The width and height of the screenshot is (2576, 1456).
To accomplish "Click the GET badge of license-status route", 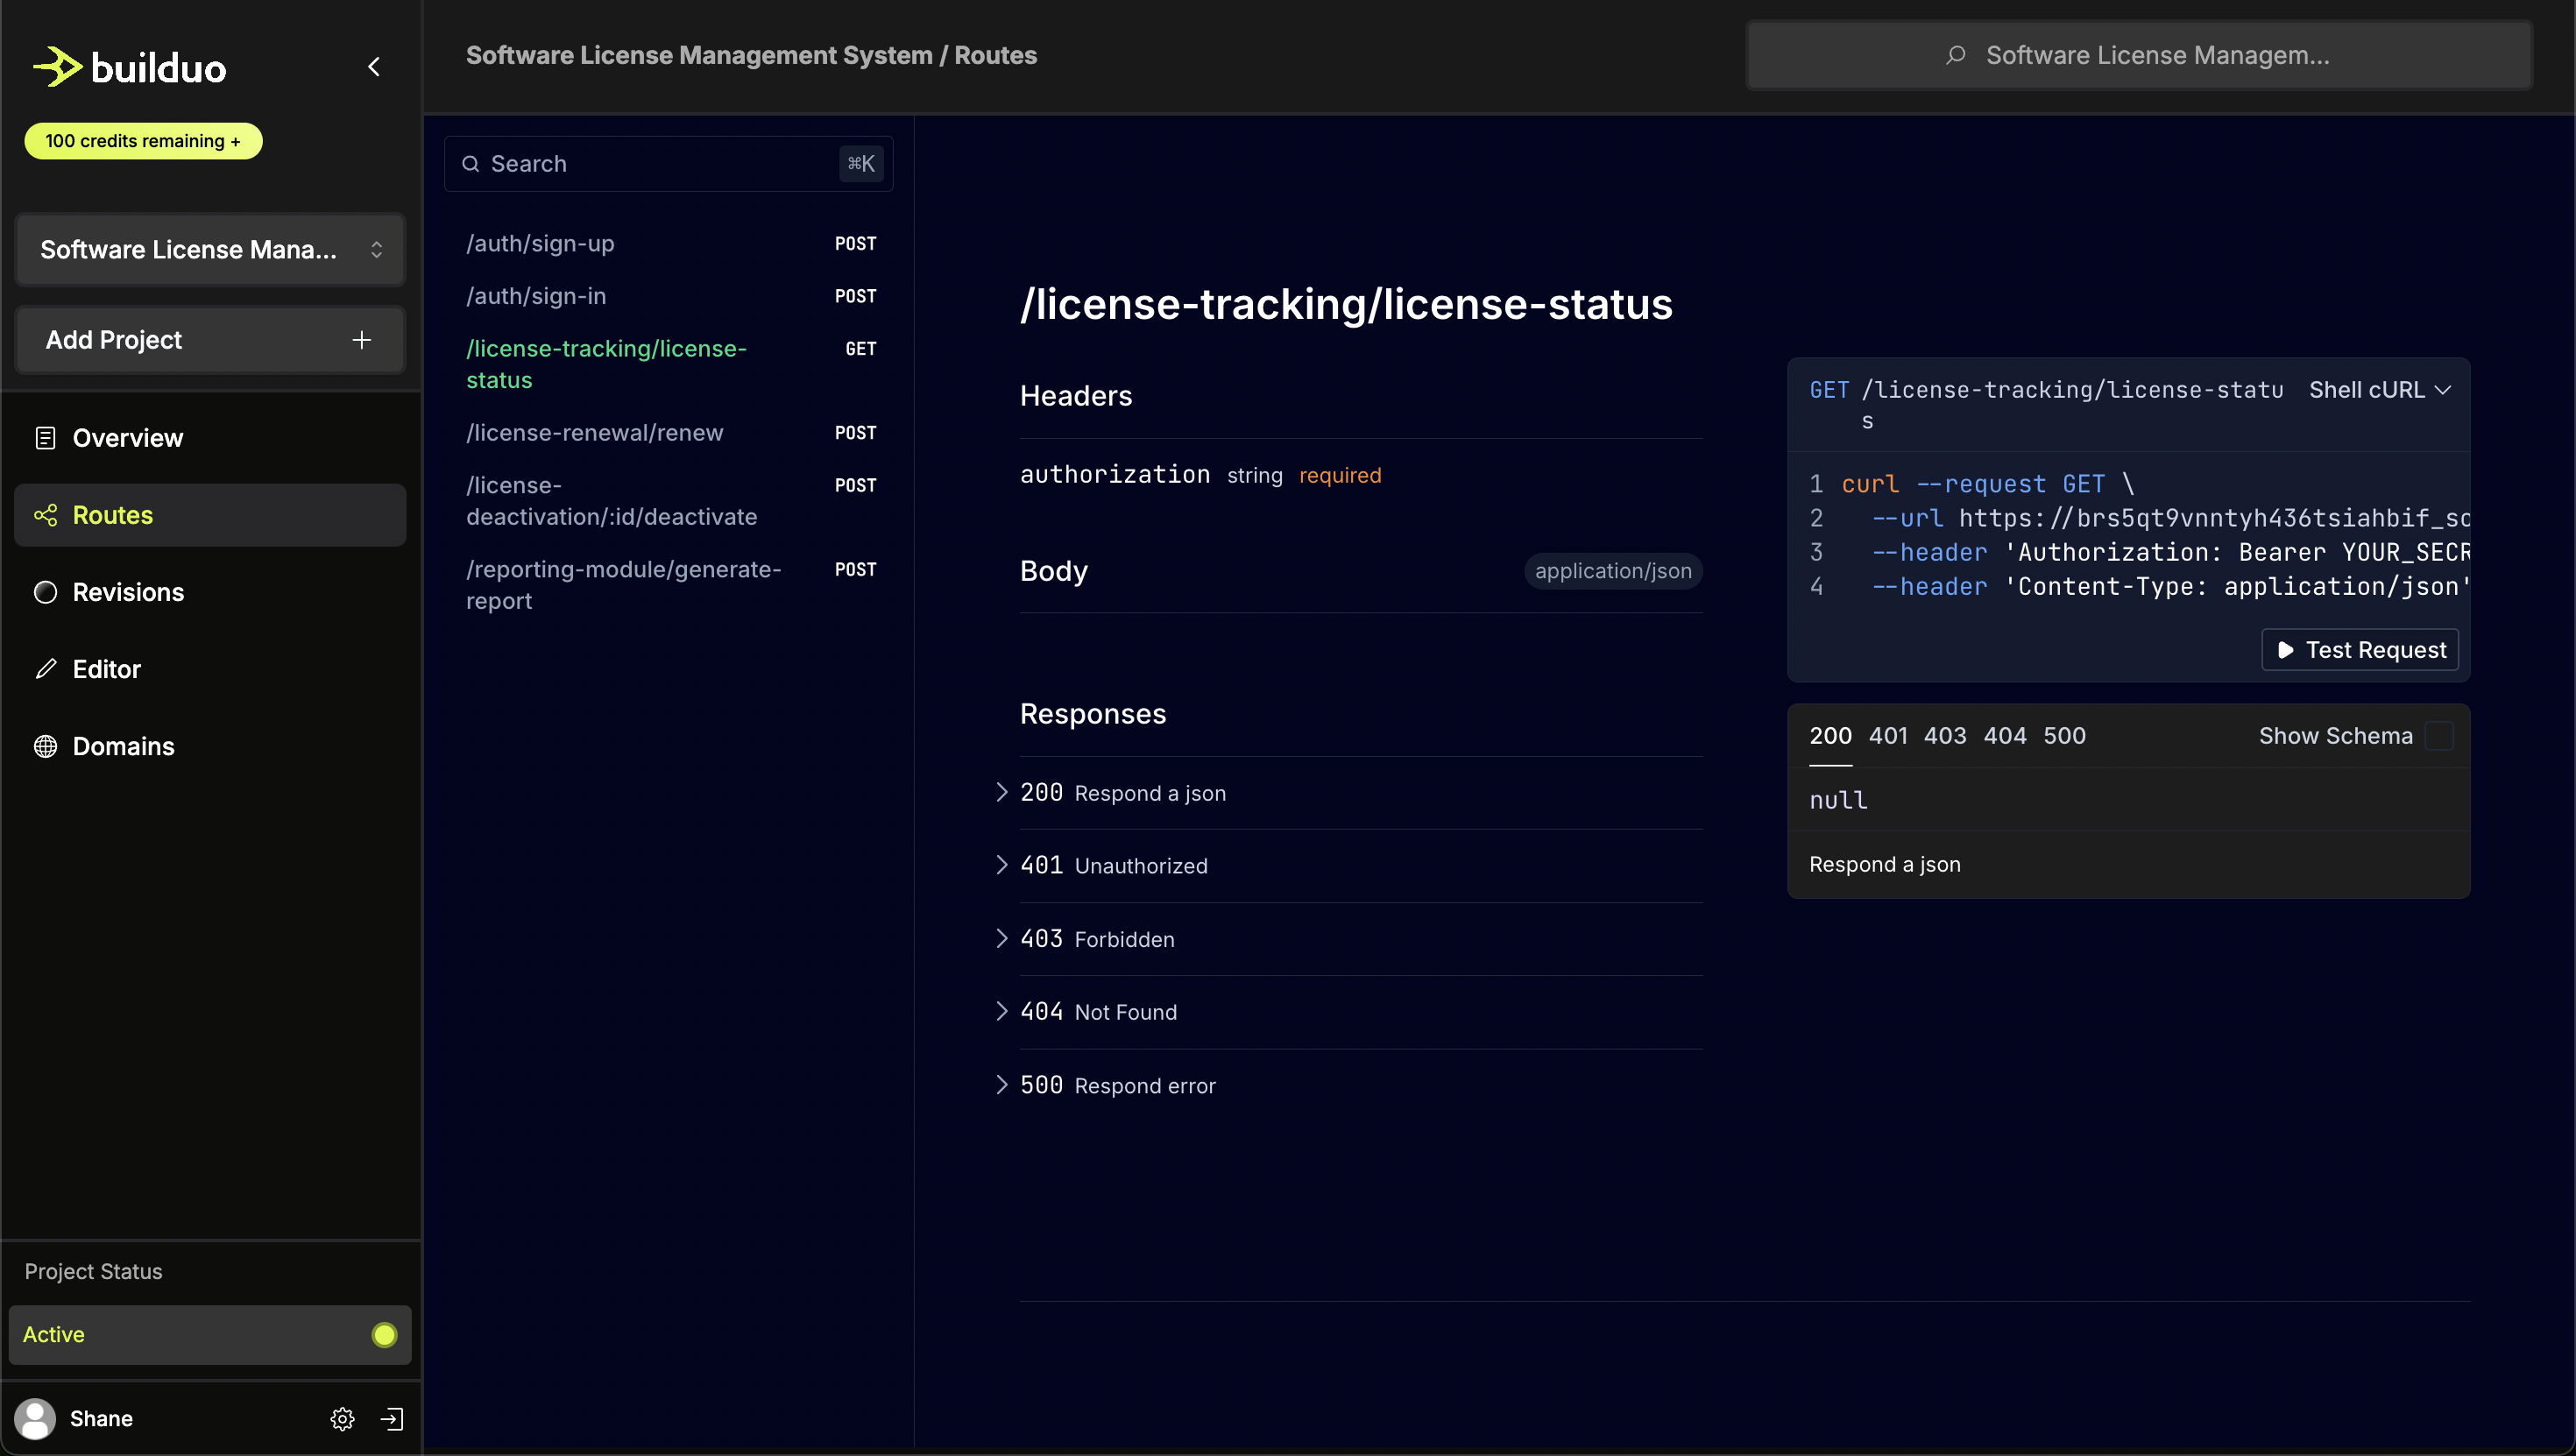I will 860,349.
